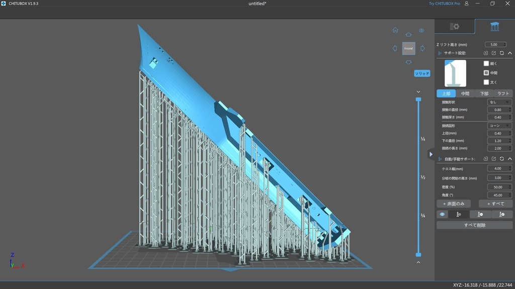Select the add support tool icon
The width and height of the screenshot is (515, 289).
[x=459, y=214]
